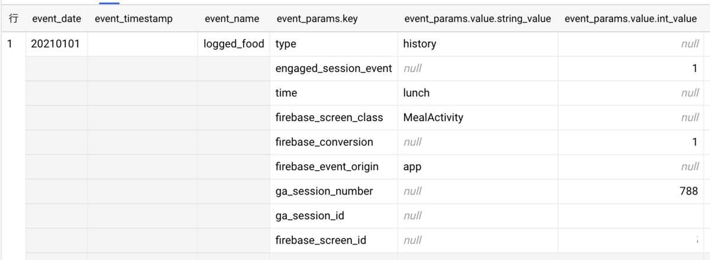Click the event_params.value.string_value column header
The image size is (710, 260).
pos(477,19)
